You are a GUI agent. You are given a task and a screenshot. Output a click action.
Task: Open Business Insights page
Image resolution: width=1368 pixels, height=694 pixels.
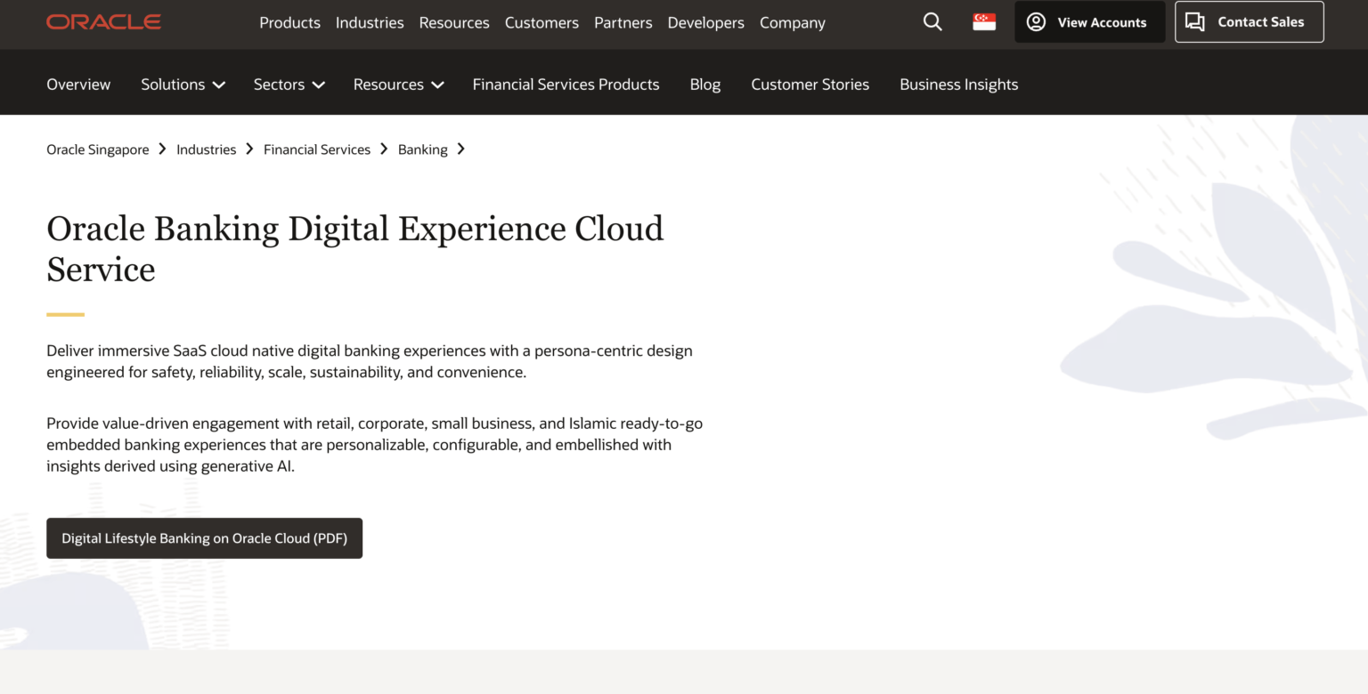point(958,85)
